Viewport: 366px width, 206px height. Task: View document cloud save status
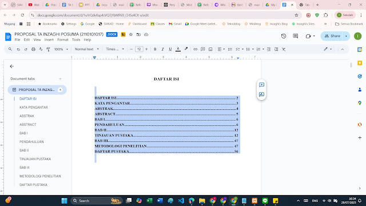146,34
